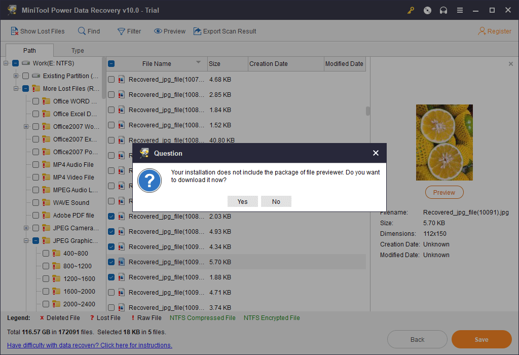Click the Office Excel folder icon

[x=46, y=114]
